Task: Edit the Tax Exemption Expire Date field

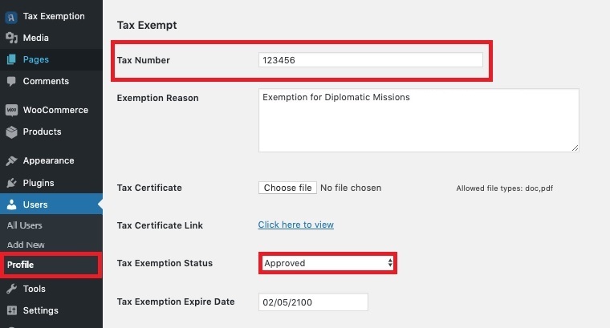Action: point(313,302)
